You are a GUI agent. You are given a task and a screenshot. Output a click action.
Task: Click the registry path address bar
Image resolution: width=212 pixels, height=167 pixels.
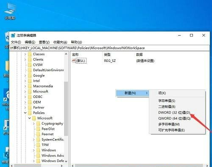[x=109, y=48]
